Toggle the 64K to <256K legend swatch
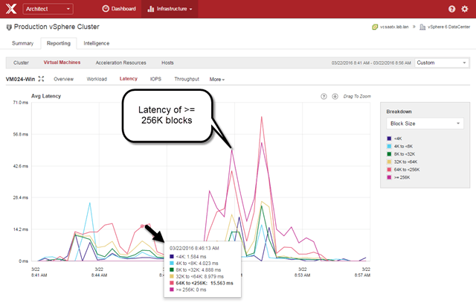 coord(389,170)
